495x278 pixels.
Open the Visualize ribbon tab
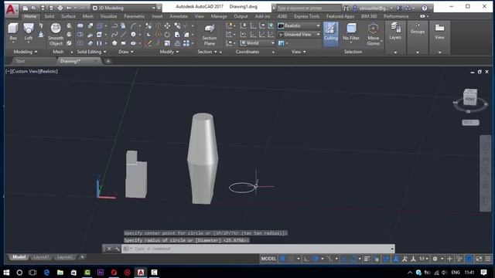(108, 16)
